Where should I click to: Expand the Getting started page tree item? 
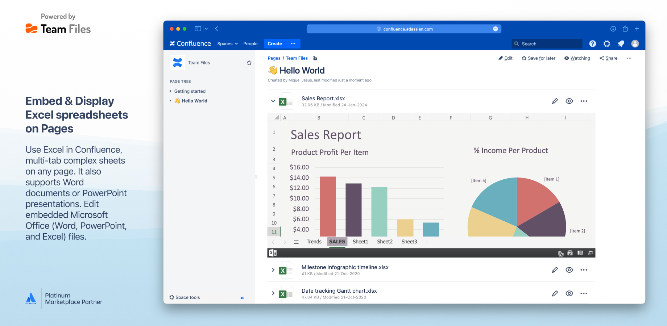tap(170, 91)
